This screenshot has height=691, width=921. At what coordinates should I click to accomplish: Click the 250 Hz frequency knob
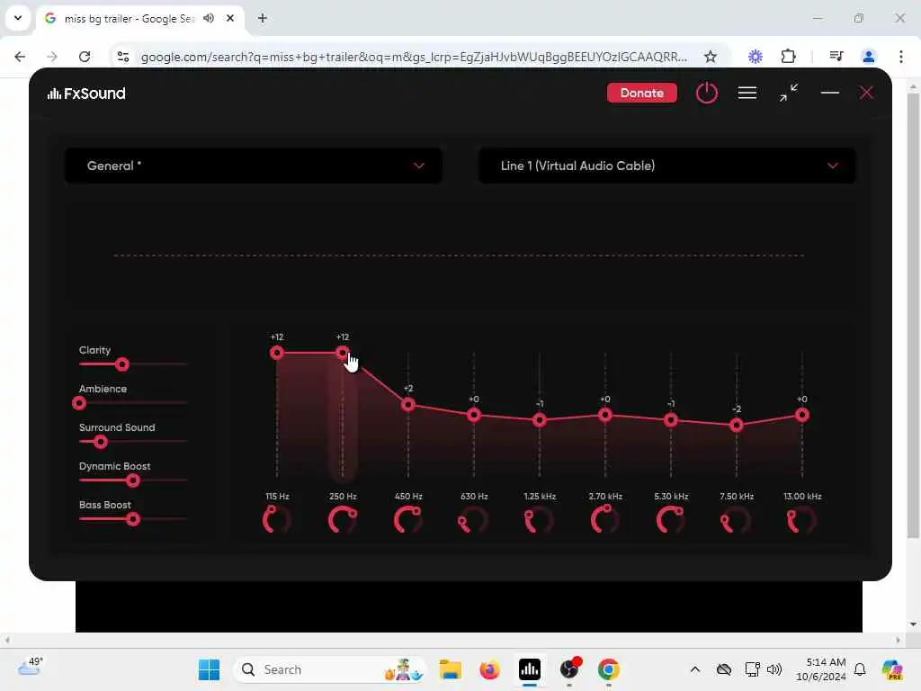pos(343,520)
